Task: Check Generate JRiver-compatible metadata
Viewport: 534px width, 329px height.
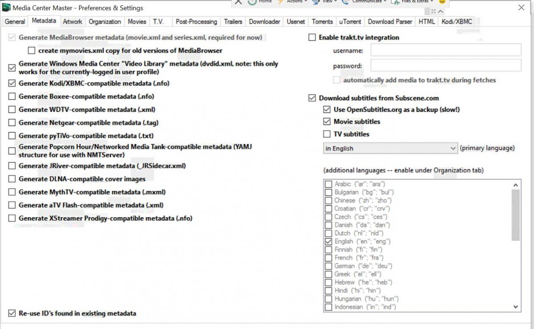Action: coord(12,166)
